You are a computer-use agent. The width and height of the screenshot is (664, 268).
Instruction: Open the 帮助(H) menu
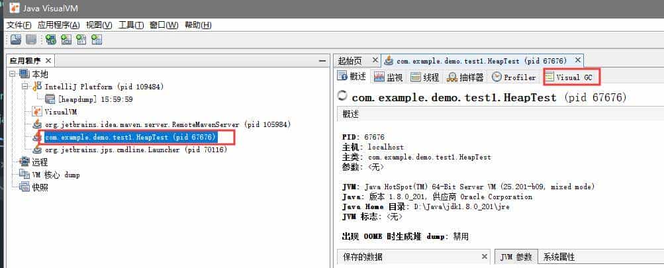[198, 25]
